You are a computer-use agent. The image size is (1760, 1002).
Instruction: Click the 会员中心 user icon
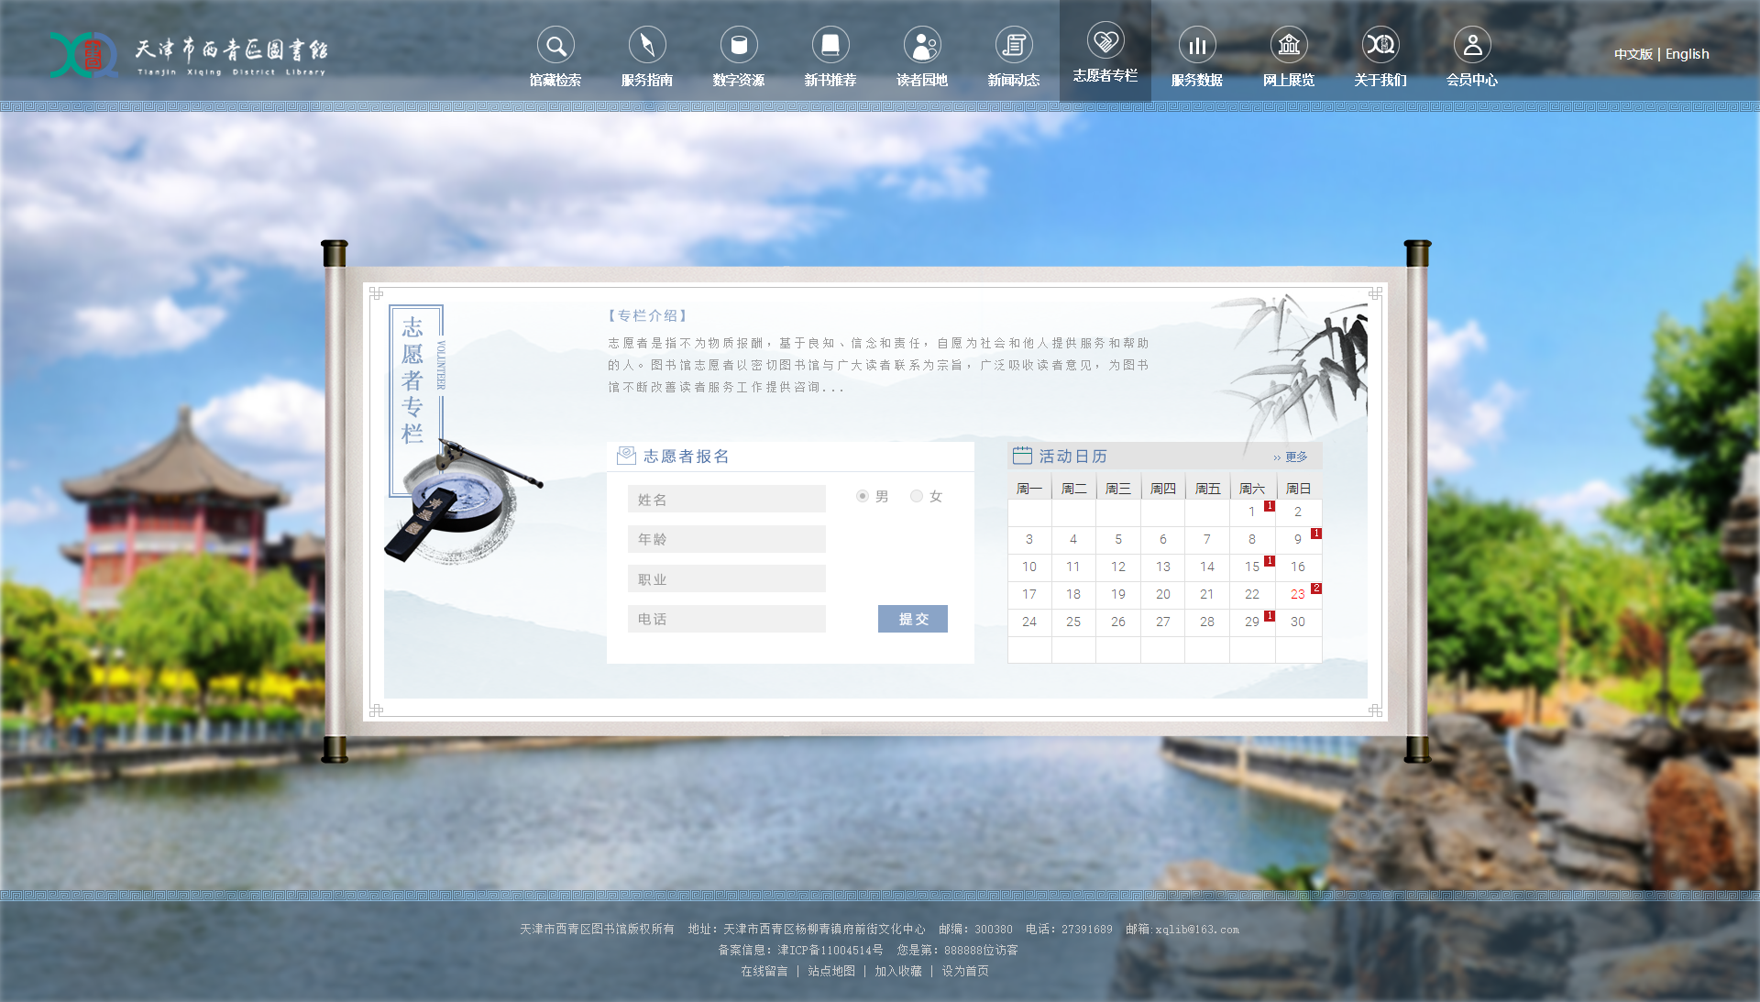tap(1472, 45)
